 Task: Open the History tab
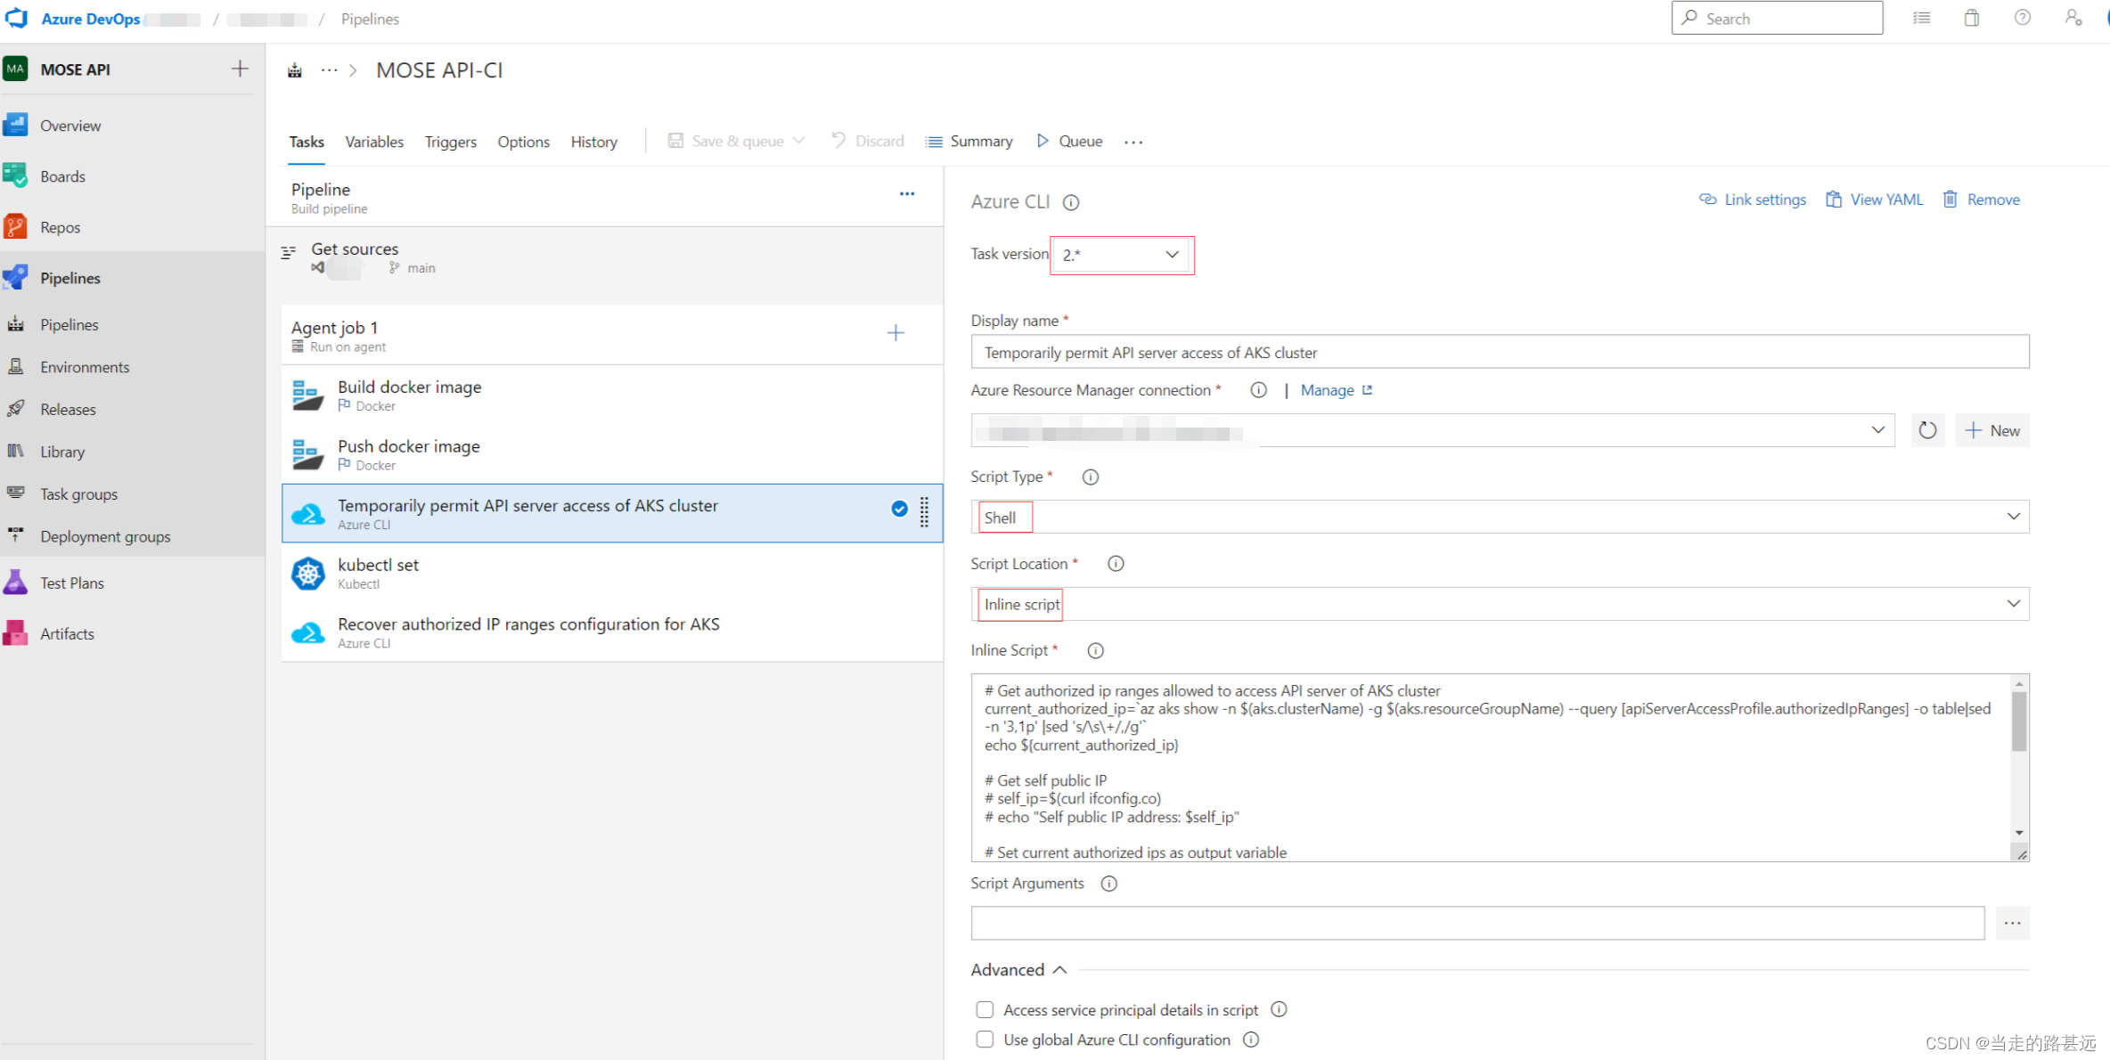[x=593, y=141]
